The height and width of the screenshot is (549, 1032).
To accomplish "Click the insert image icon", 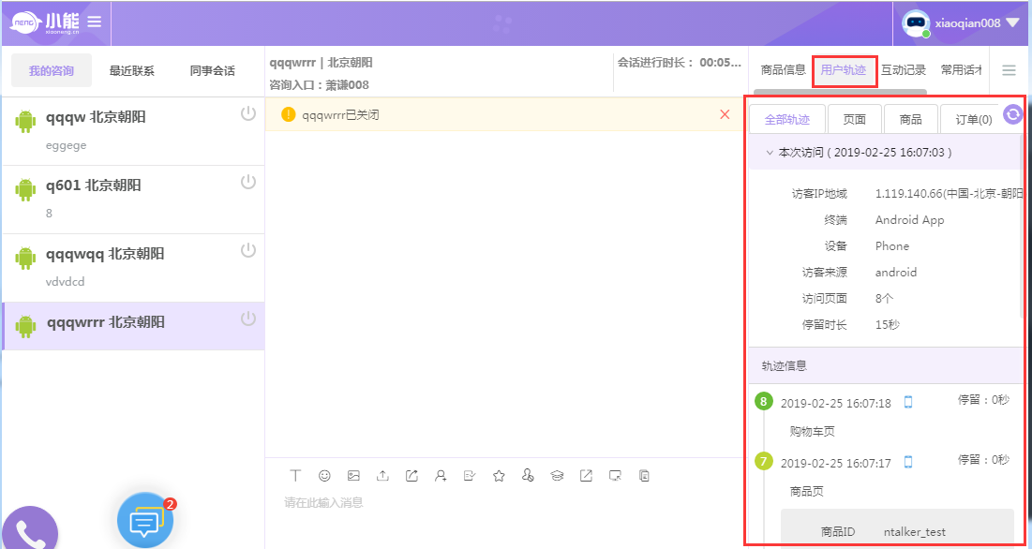I will [353, 476].
